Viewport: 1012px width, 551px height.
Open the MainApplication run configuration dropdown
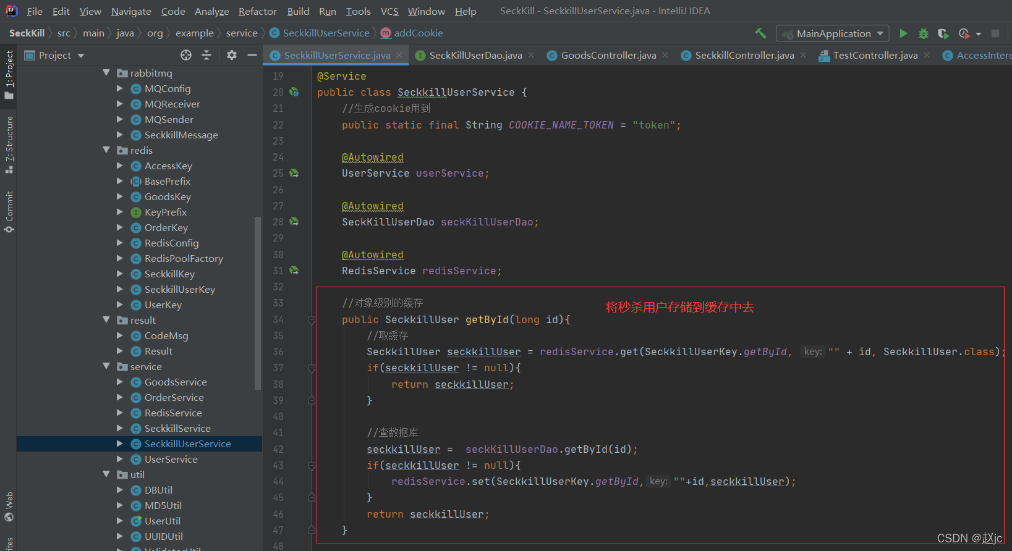(x=833, y=33)
